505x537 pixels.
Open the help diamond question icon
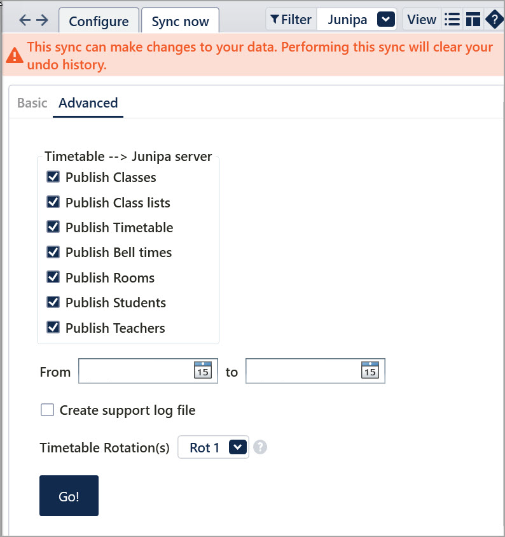click(x=494, y=20)
